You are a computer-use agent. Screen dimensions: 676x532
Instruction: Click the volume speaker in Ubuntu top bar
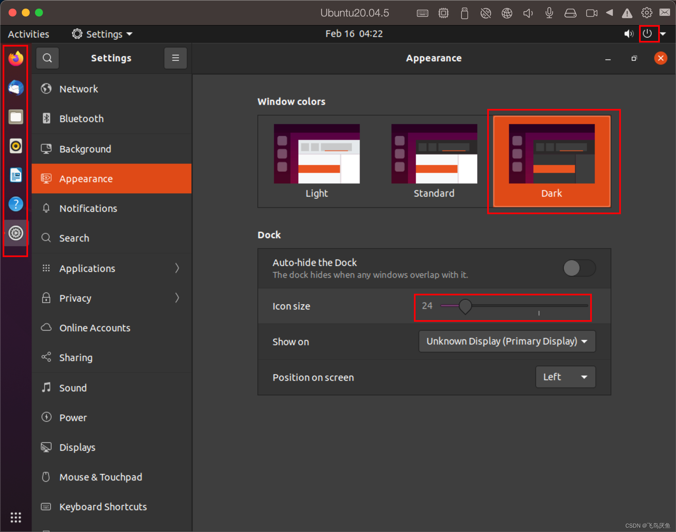[628, 34]
